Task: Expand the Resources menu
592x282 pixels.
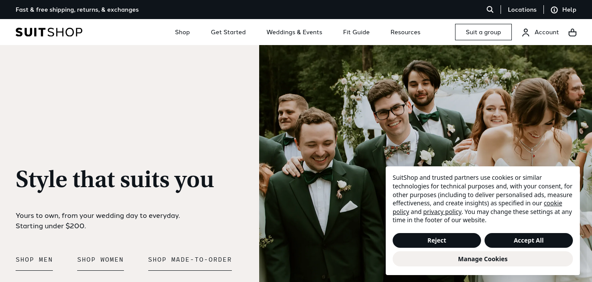Action: (x=405, y=32)
